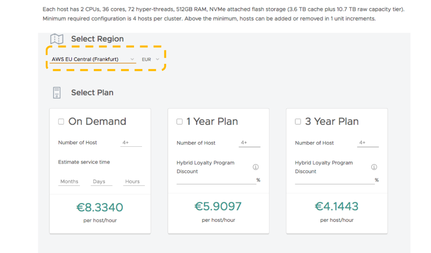Enable the 3 Year Plan checkbox
This screenshot has width=431, height=253.
298,122
